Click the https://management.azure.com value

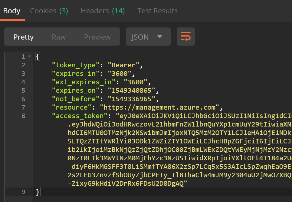coord(159,107)
